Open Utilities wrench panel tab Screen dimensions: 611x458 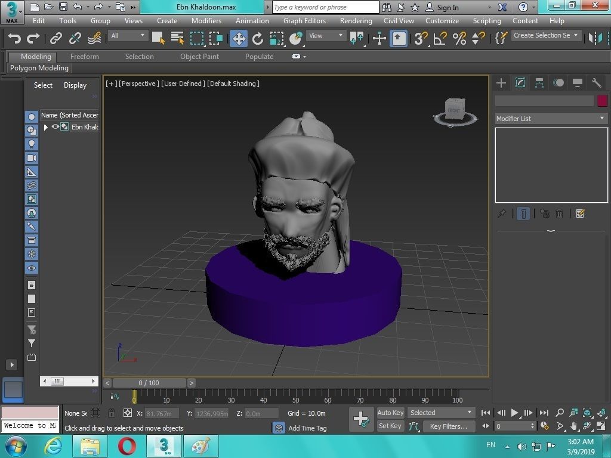[x=597, y=83]
